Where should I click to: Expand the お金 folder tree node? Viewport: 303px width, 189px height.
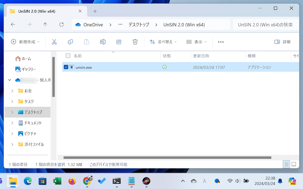tap(12, 91)
